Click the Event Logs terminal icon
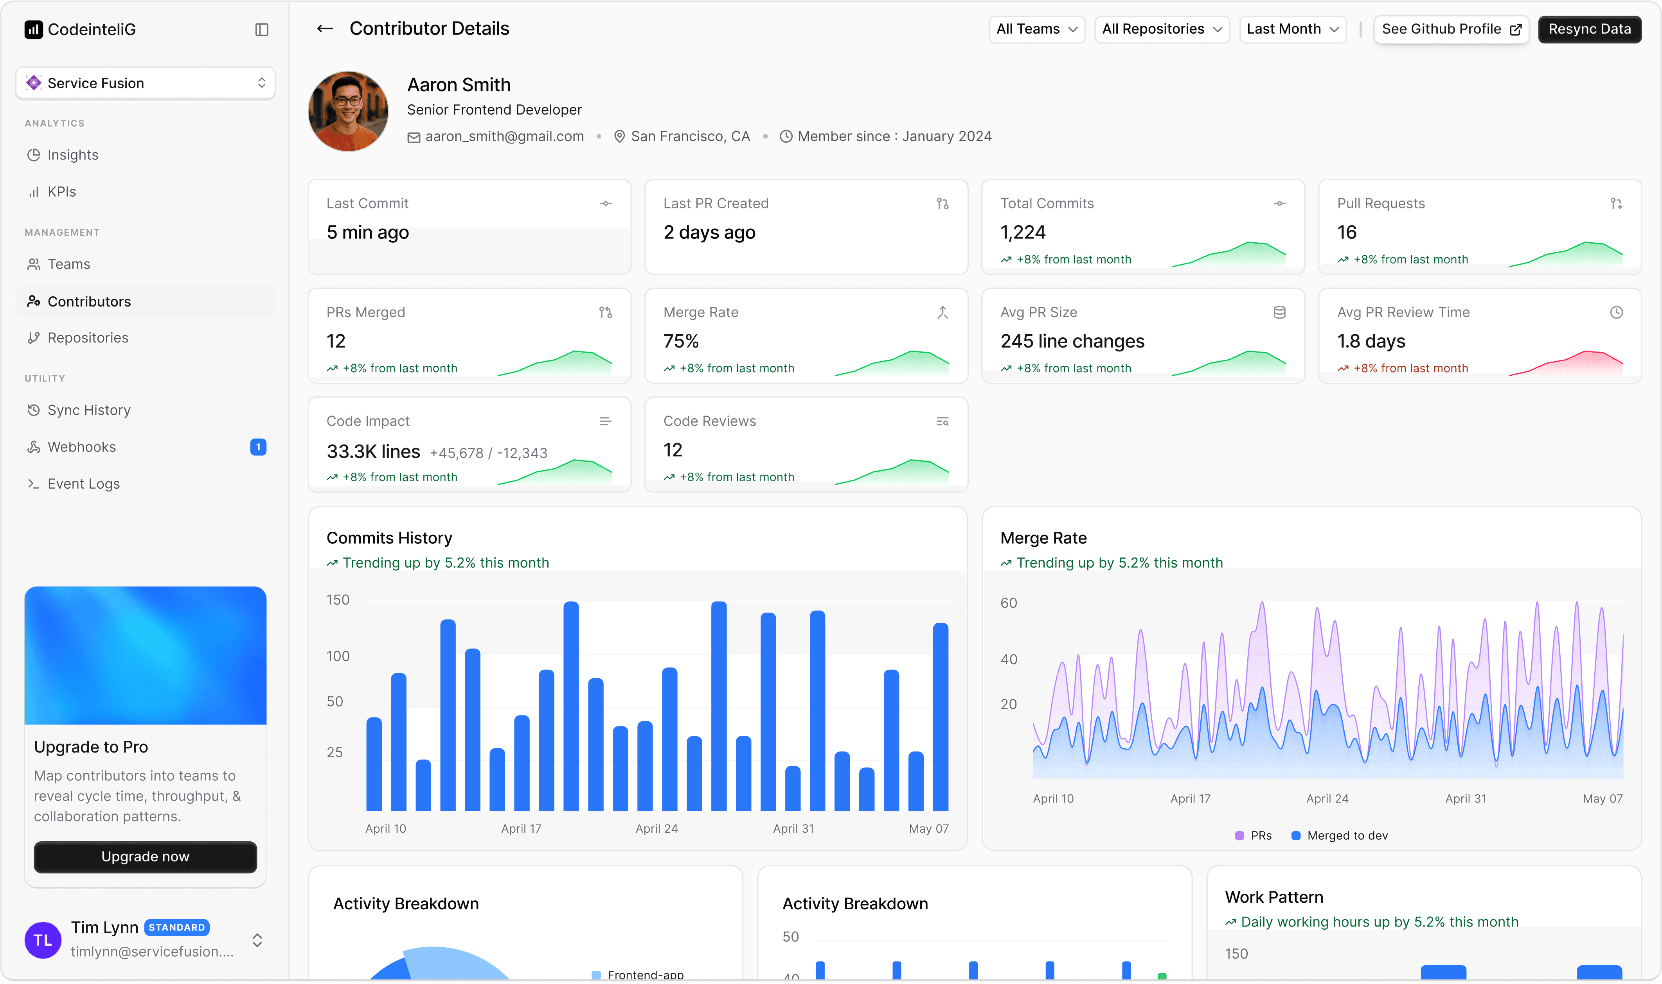The width and height of the screenshot is (1662, 984). [x=33, y=483]
